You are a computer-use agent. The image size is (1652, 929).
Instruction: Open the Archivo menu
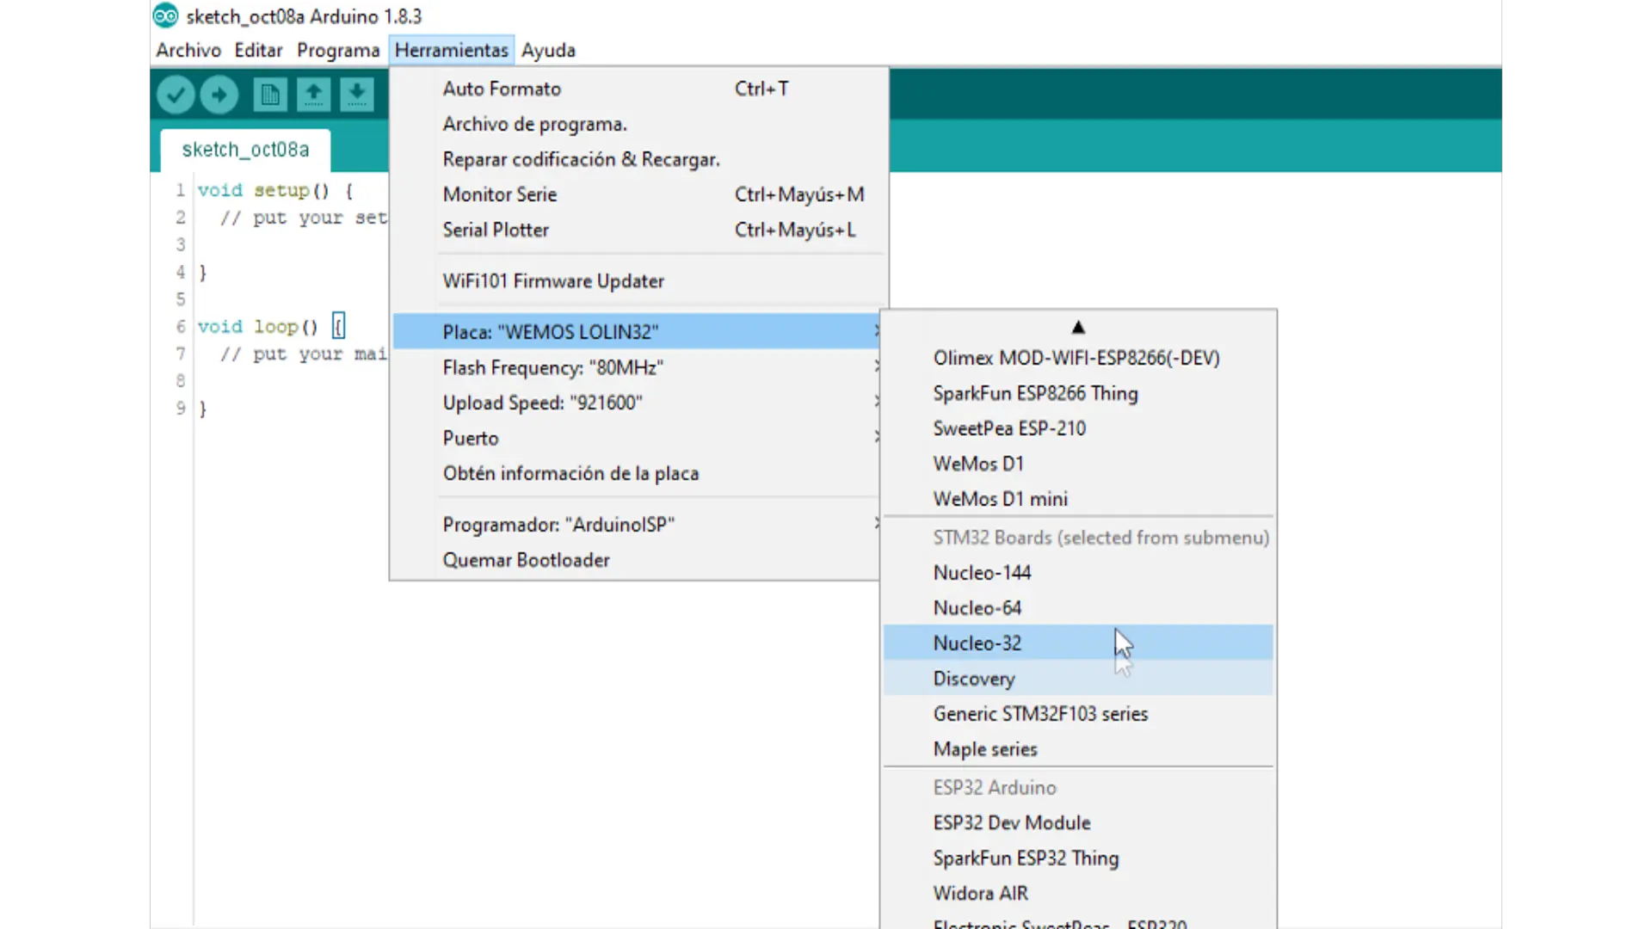tap(188, 50)
